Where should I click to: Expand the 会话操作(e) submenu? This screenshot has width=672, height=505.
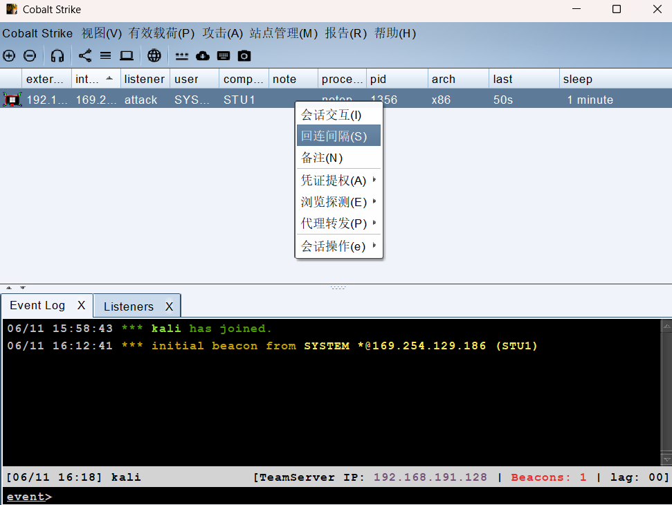[x=338, y=246]
